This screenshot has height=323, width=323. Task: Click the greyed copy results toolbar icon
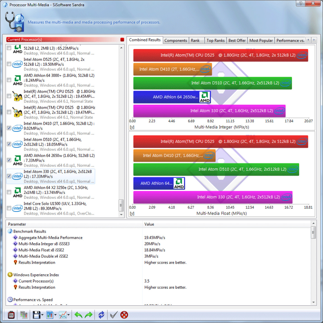[24, 315]
